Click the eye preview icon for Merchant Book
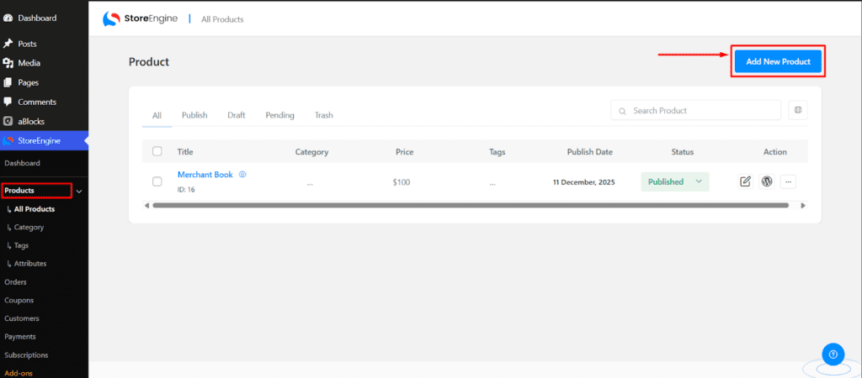This screenshot has width=862, height=378. 242,175
